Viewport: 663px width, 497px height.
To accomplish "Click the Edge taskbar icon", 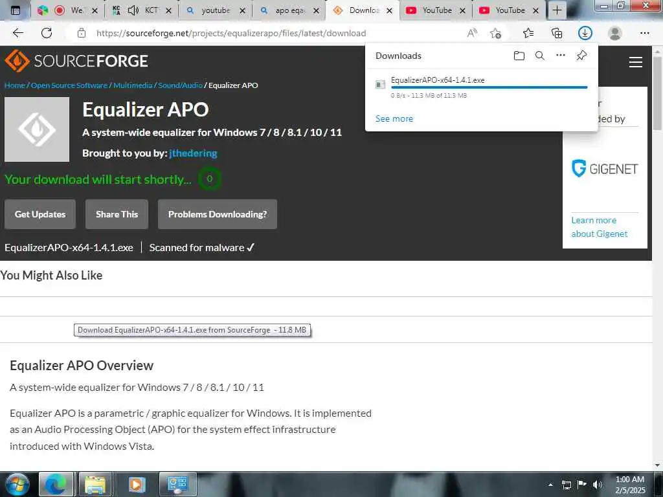I will (56, 484).
